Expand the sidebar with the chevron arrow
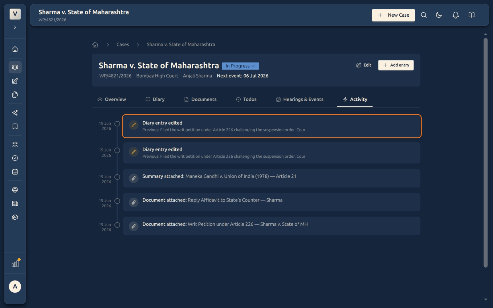The image size is (493, 308). tap(15, 27)
